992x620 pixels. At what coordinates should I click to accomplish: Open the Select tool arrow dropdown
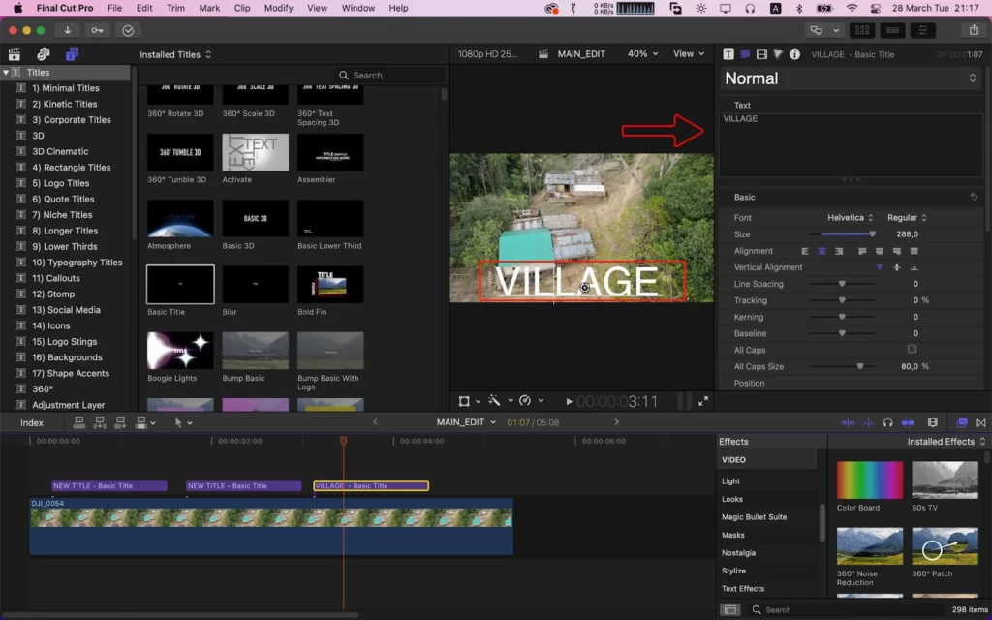[x=183, y=422]
